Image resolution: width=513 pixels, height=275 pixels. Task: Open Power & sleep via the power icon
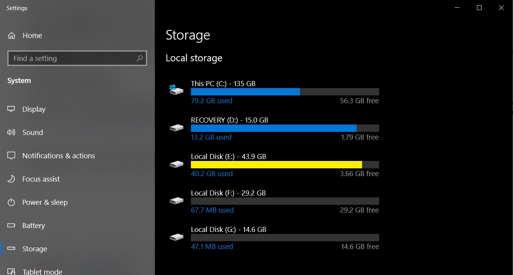pyautogui.click(x=12, y=202)
